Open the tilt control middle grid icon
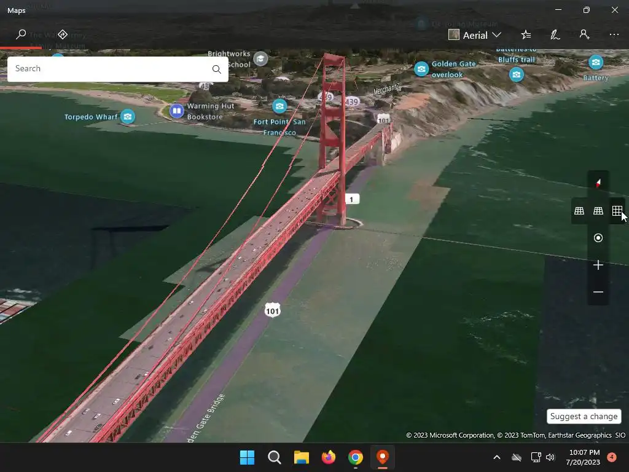 point(598,211)
